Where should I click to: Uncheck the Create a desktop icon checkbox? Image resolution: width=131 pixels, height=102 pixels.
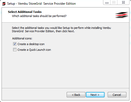(x=15, y=44)
